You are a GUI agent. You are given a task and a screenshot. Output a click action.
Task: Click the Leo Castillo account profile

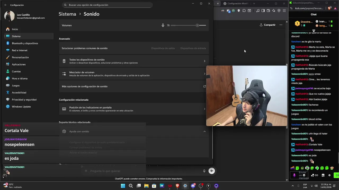[x=24, y=16]
